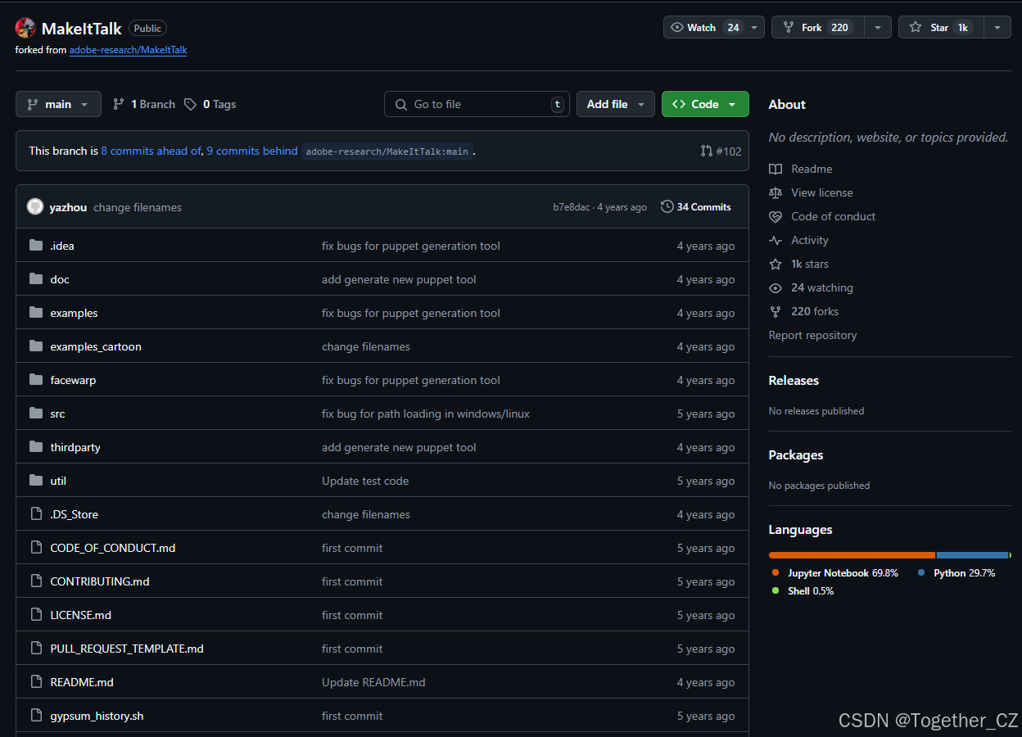Viewport: 1022px width, 737px height.
Task: Click the Python blue language bar segment
Action: 972,555
